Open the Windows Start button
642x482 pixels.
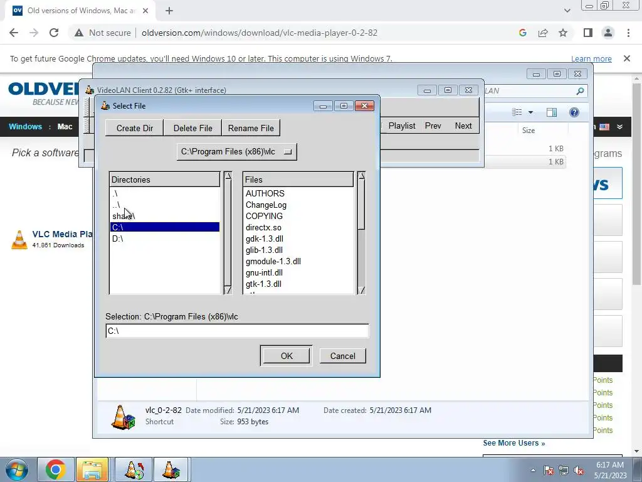pyautogui.click(x=16, y=469)
